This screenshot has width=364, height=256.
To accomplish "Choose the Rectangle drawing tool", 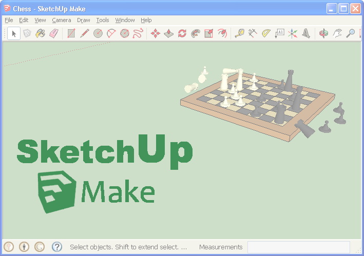I will [71, 33].
